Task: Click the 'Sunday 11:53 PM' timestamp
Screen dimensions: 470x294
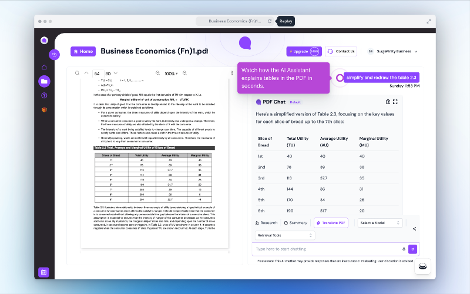Action: tap(404, 86)
